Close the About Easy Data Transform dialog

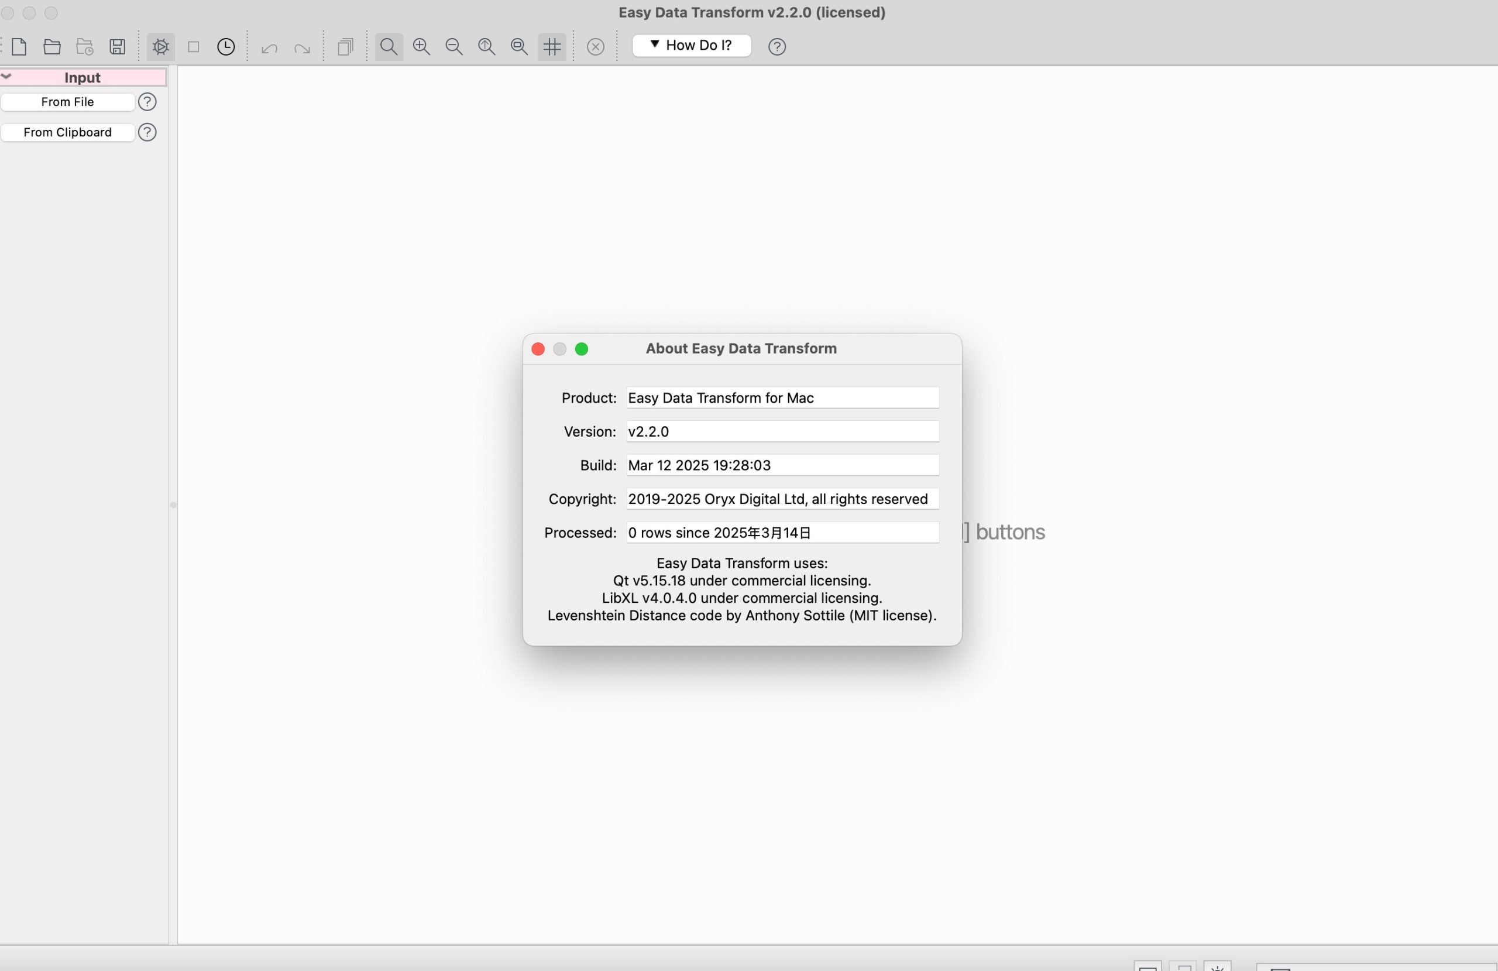coord(538,349)
